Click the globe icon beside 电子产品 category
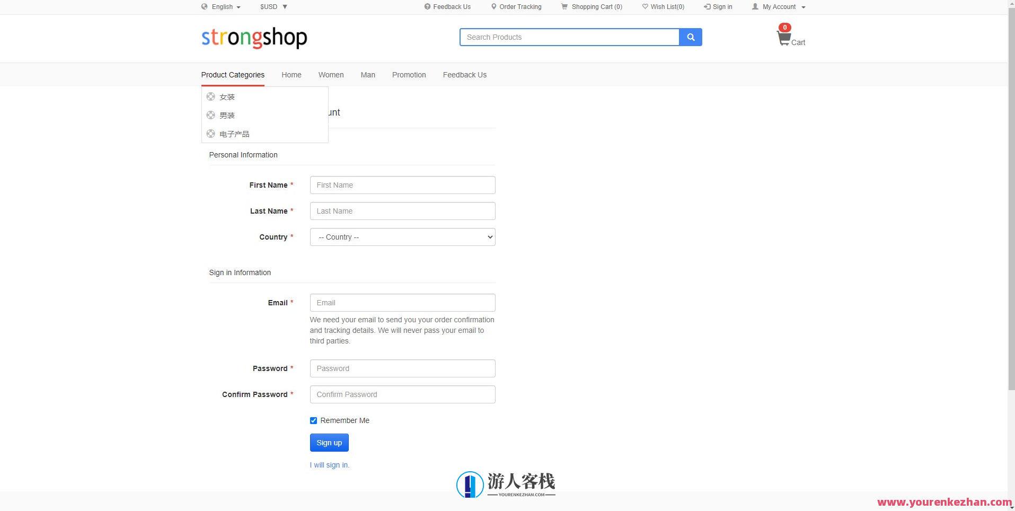The height and width of the screenshot is (511, 1015). [210, 134]
